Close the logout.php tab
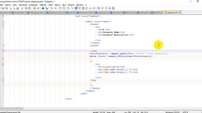Image resolution: width=202 pixels, height=113 pixels. tap(149, 13)
